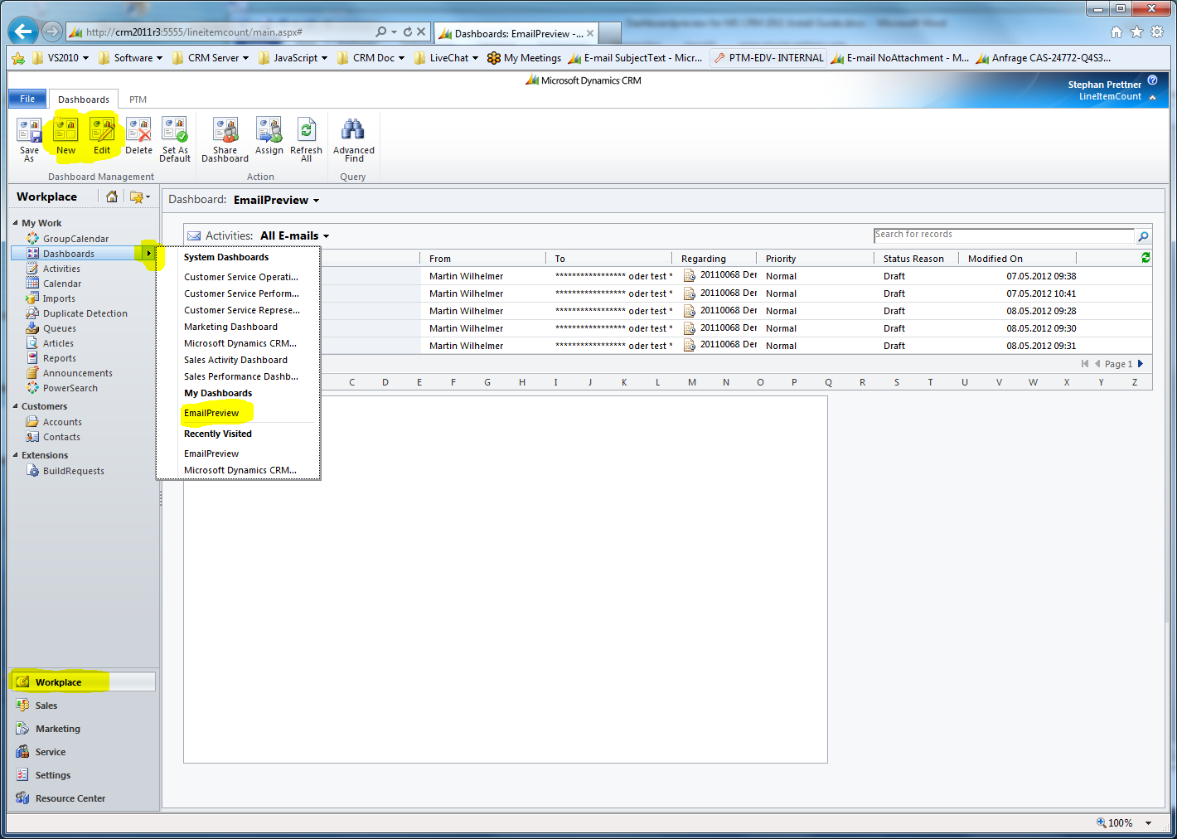This screenshot has width=1177, height=839.
Task: Open GroupCalendar in My Work
Action: click(x=75, y=239)
